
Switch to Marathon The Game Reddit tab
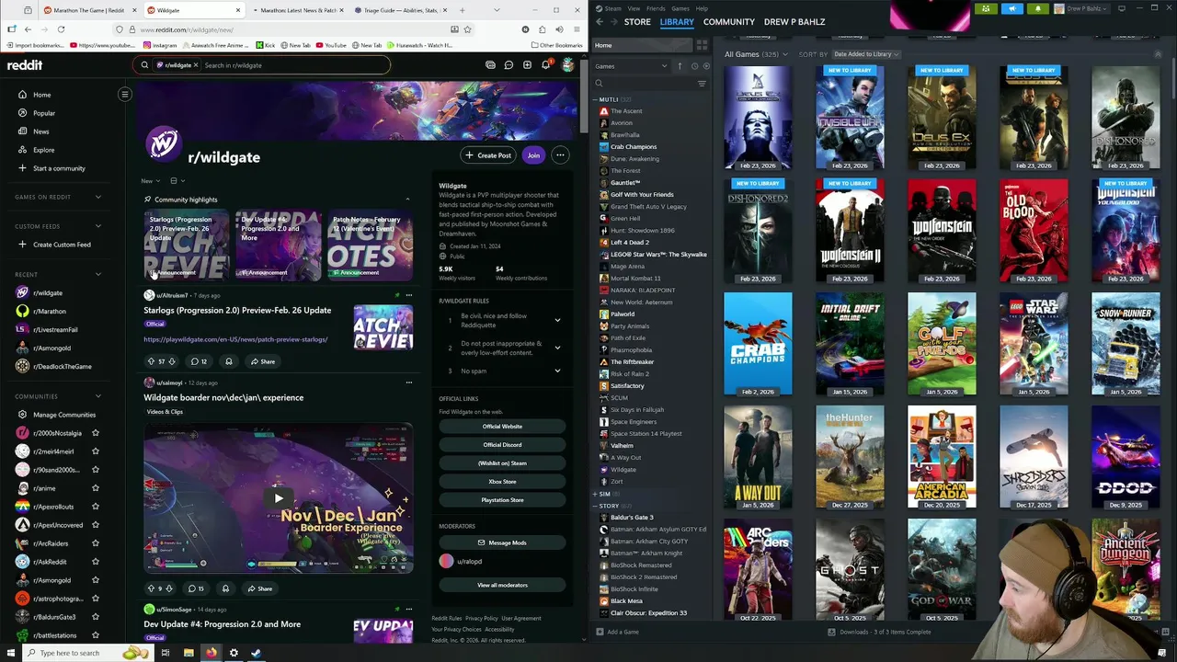click(89, 10)
